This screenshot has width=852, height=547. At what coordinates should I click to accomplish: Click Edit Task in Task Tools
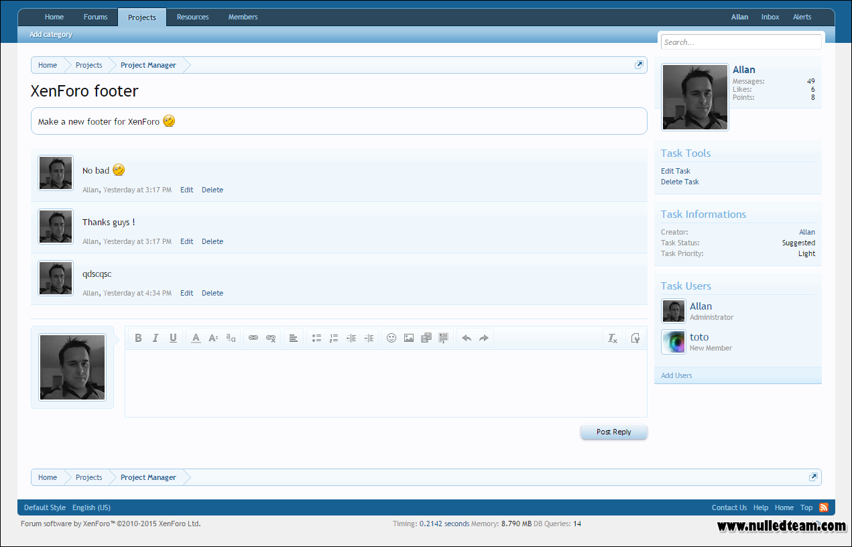click(676, 171)
